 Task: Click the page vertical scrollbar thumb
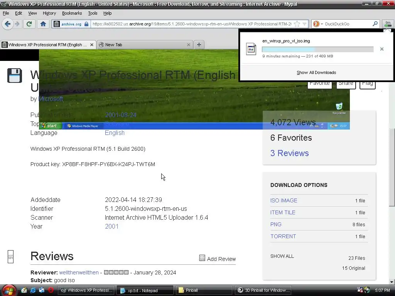tap(392, 167)
